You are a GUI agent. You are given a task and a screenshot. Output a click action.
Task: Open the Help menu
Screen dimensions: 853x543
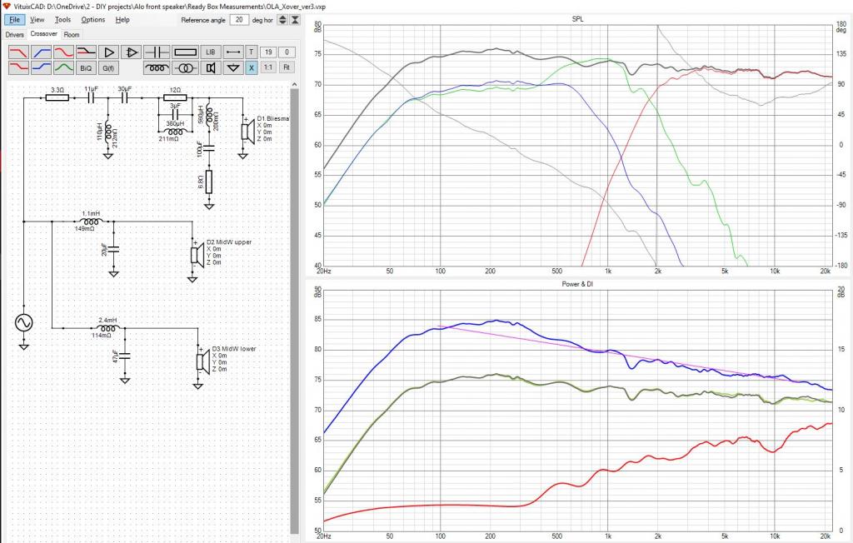click(122, 20)
